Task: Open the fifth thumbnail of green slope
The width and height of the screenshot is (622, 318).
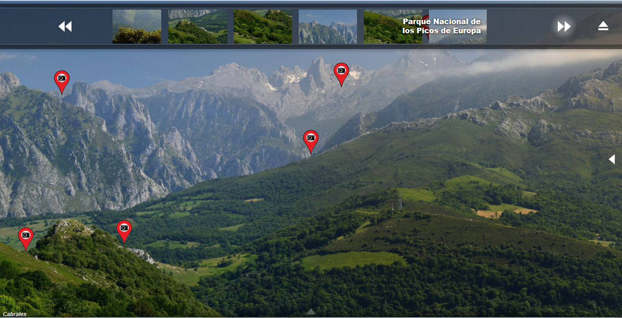Action: coord(393,26)
